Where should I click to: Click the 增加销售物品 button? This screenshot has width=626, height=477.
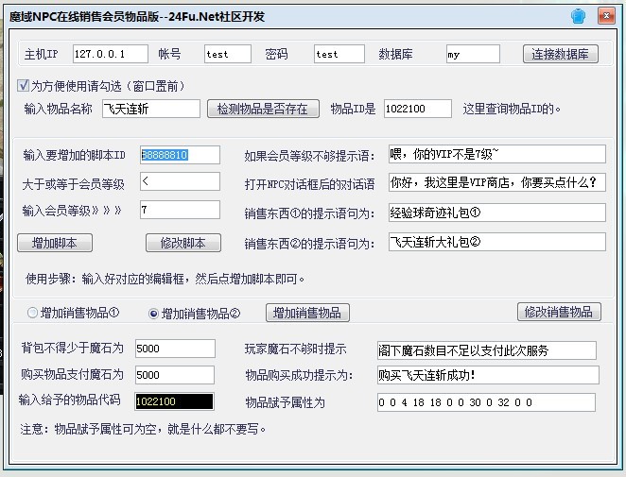[306, 313]
